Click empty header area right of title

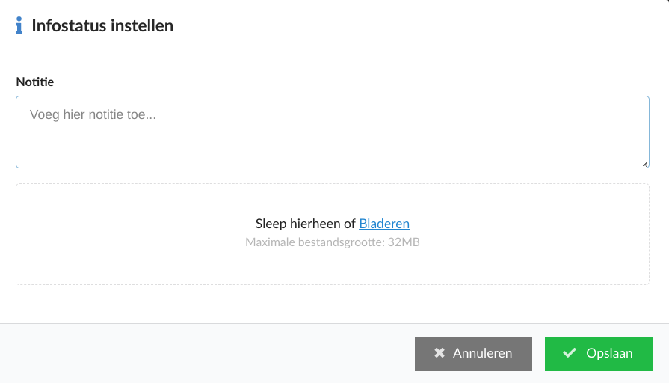[x=418, y=25]
